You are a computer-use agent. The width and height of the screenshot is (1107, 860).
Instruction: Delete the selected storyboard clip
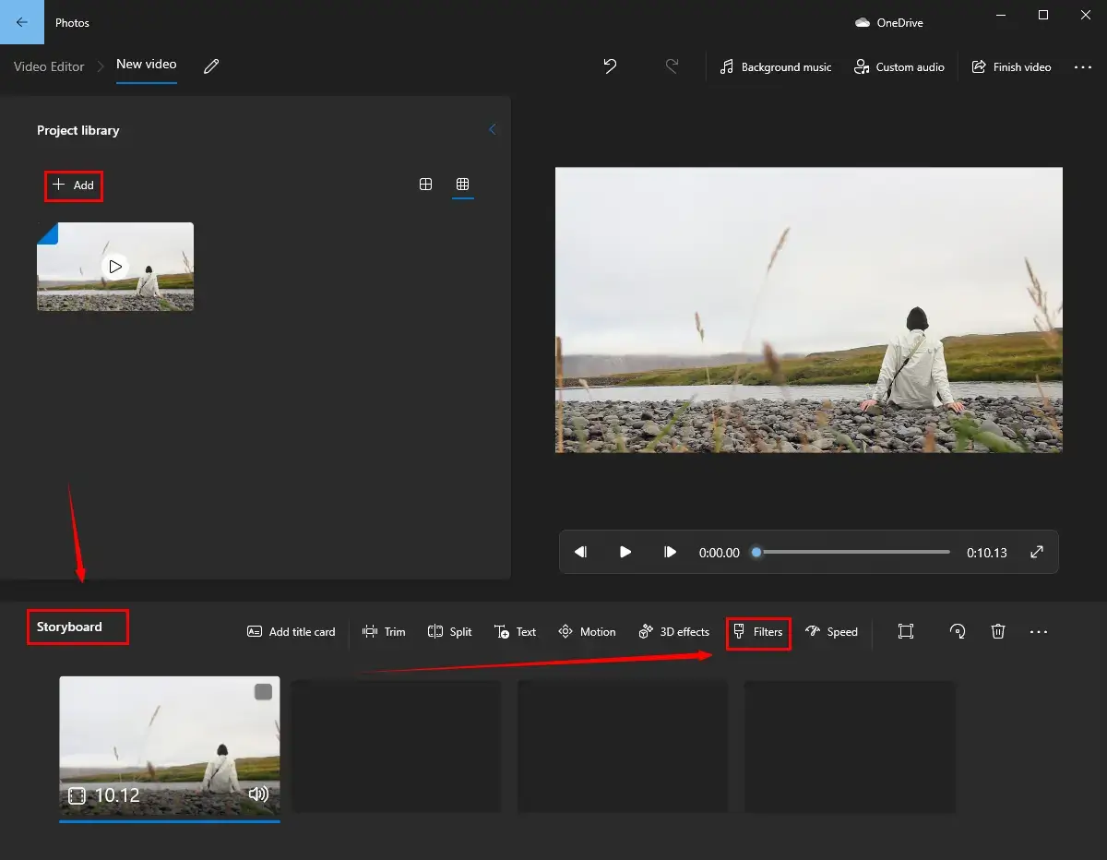(997, 632)
